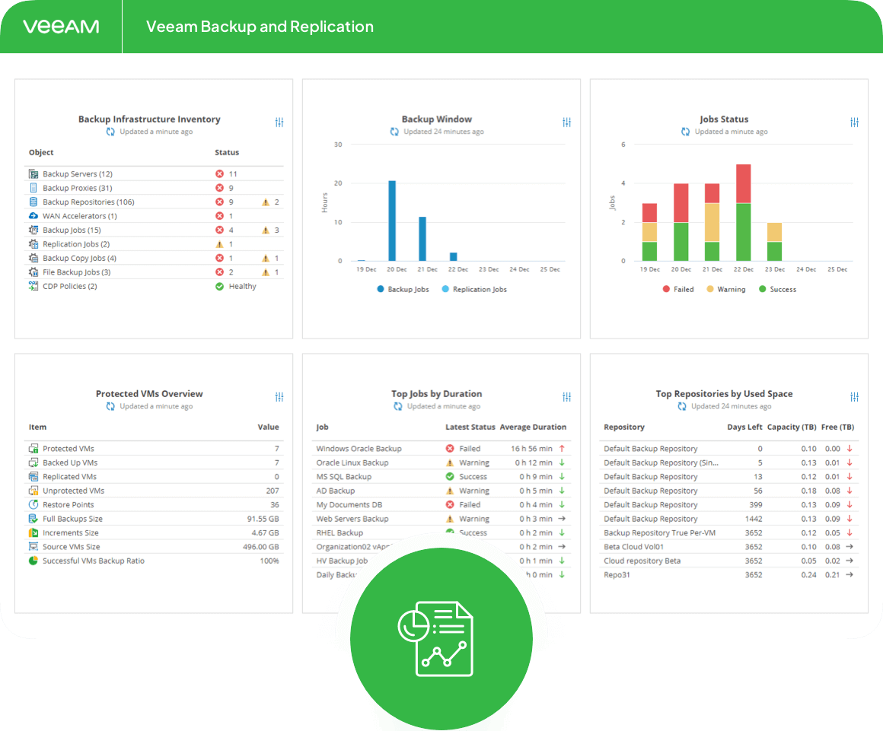Click 20 Dec bar in Backup Window chart
Image resolution: width=883 pixels, height=731 pixels.
click(393, 221)
